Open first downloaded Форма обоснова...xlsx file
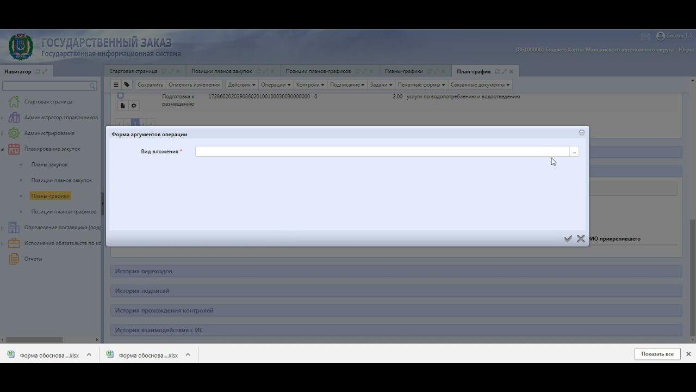 [43, 355]
